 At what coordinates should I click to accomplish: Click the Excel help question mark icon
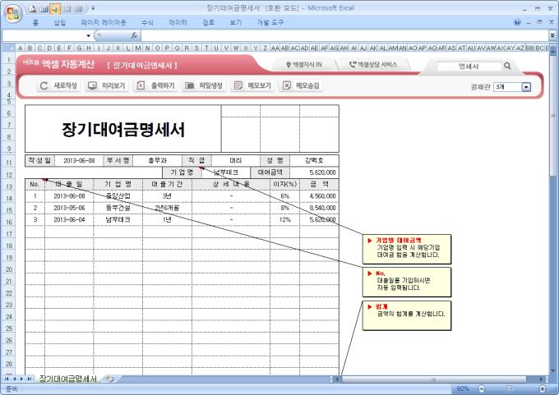517,22
